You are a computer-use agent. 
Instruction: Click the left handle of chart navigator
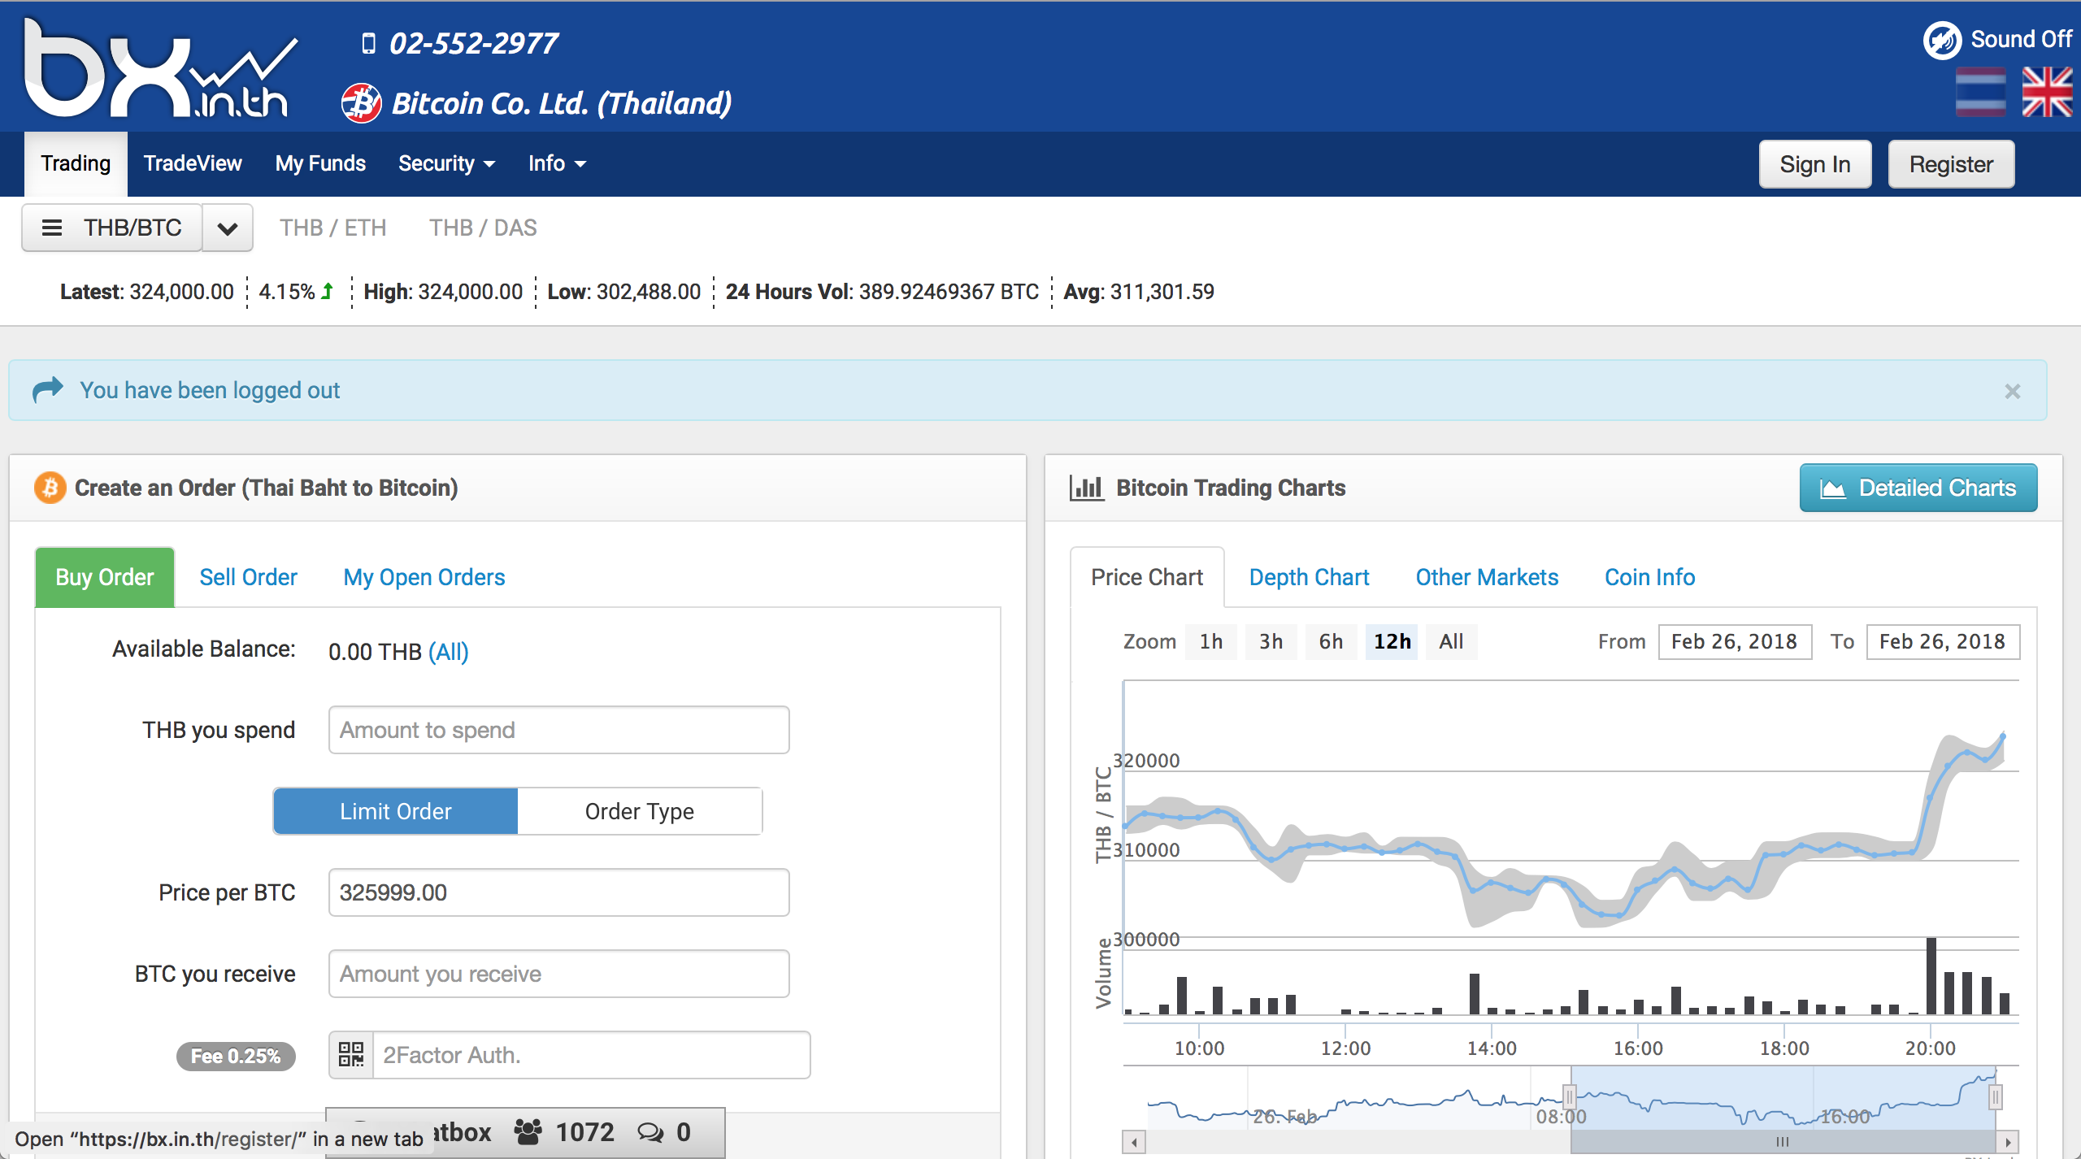tap(1570, 1098)
